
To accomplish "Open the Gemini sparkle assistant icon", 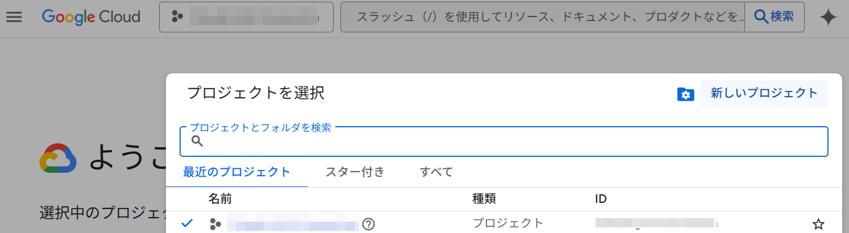I will (x=829, y=18).
